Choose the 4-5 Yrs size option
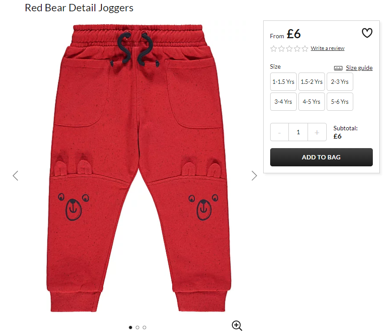 [x=311, y=102]
